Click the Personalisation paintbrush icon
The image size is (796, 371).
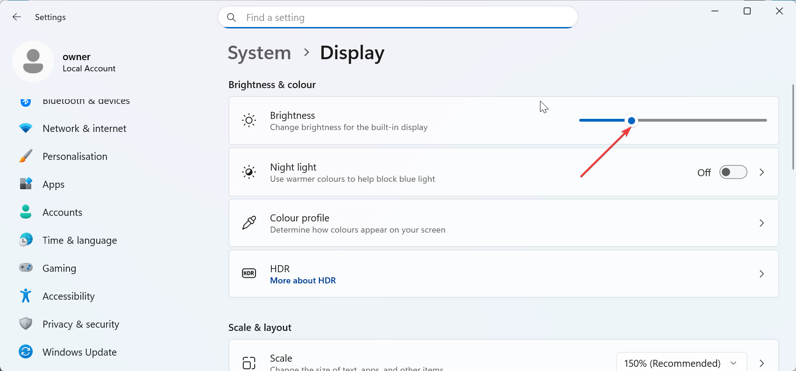tap(26, 156)
